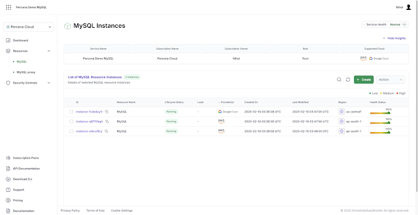Image resolution: width=418 pixels, height=215 pixels.
Task: Select checkbox for instance starting 1c
Action: click(x=71, y=112)
